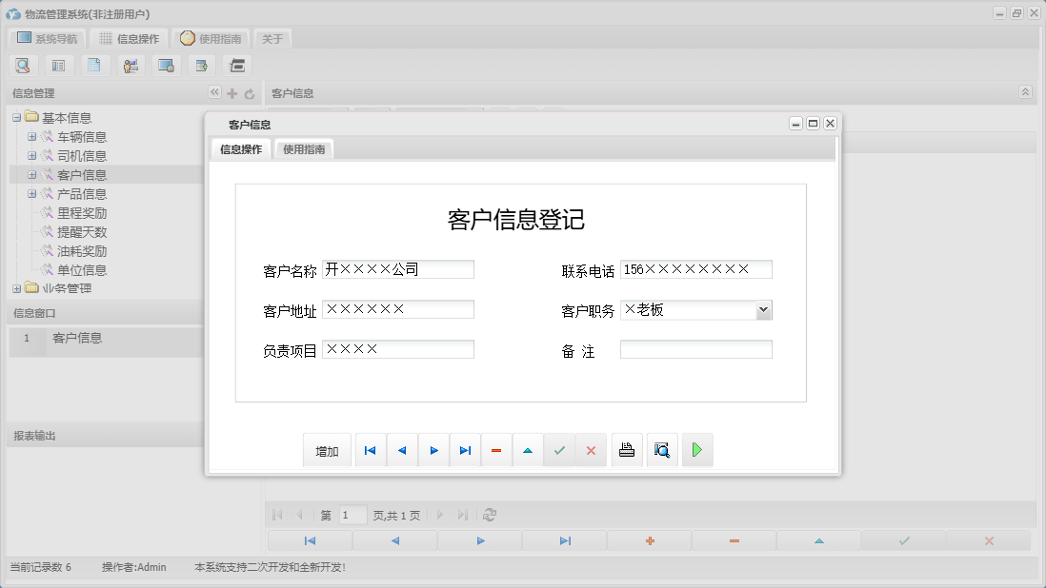This screenshot has height=588, width=1046.
Task: Expand the 业务管理 folder
Action: pos(17,288)
